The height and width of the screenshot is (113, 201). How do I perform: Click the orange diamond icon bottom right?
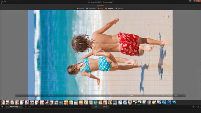click(193, 107)
